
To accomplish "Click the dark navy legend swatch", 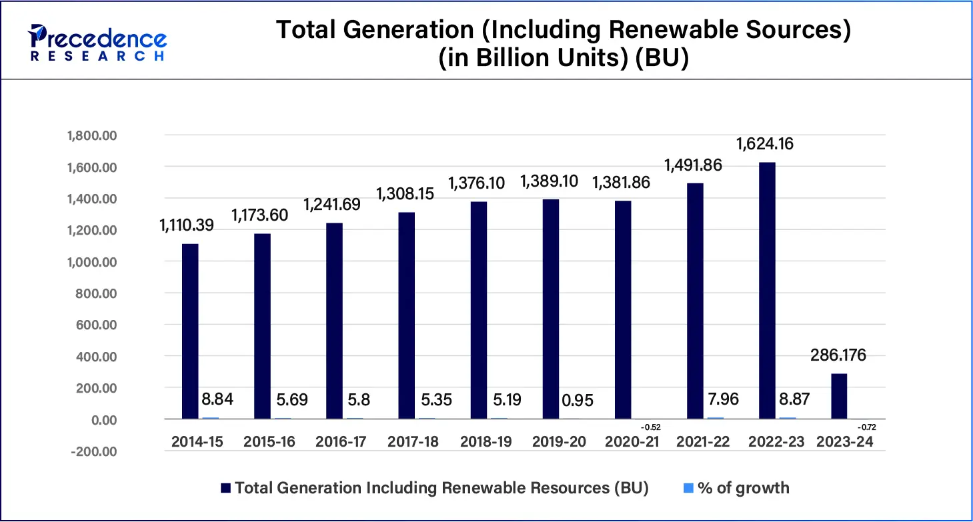I will coord(225,488).
